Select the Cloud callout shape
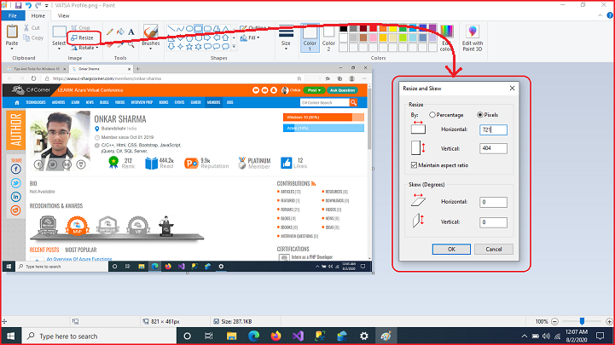 point(225,47)
